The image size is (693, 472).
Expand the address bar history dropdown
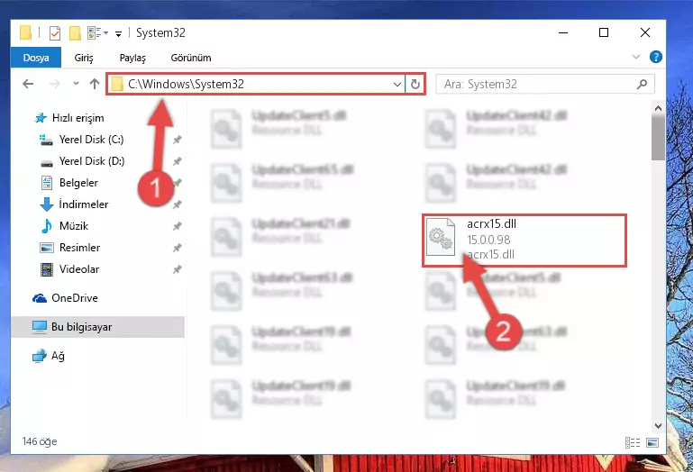coord(397,84)
